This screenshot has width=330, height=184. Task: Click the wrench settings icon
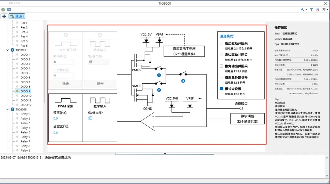point(302,10)
